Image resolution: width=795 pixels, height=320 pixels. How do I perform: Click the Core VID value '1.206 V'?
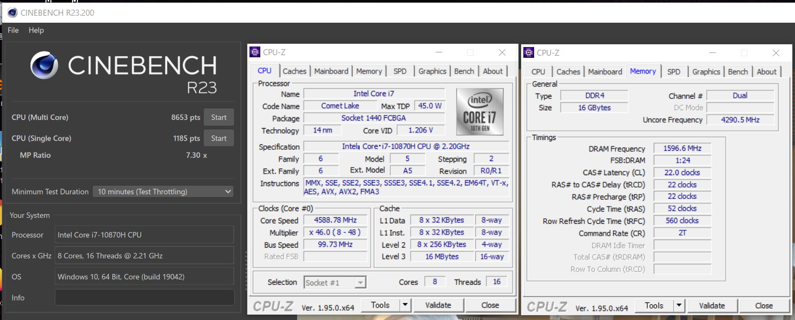[x=420, y=130]
